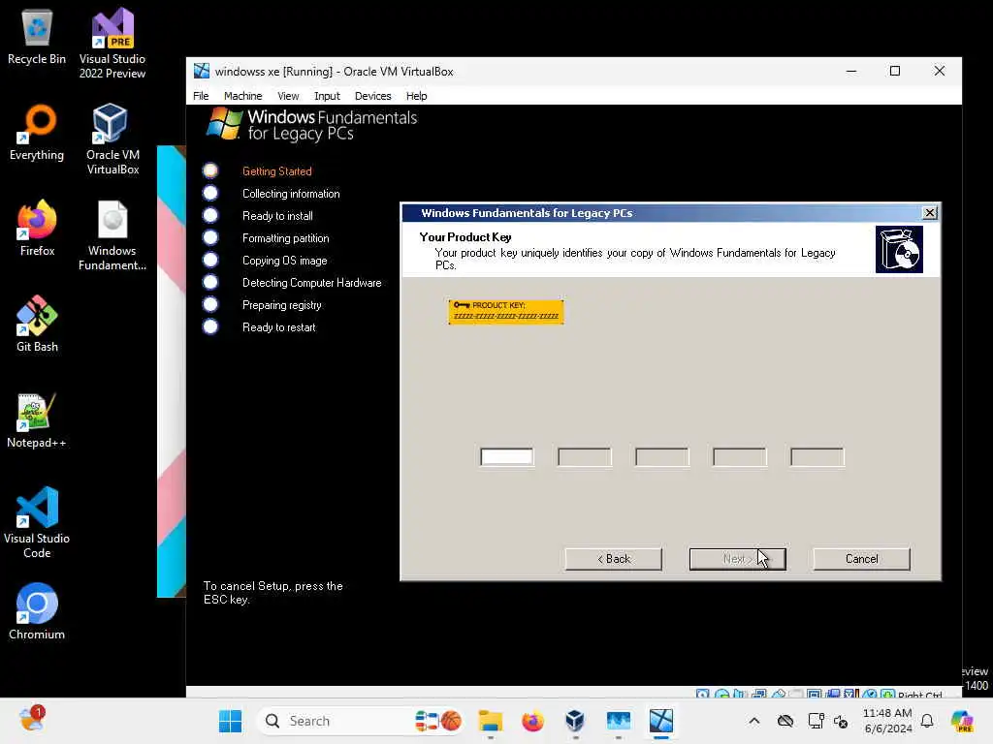
Task: Focus the fifth product key field
Action: tap(817, 457)
